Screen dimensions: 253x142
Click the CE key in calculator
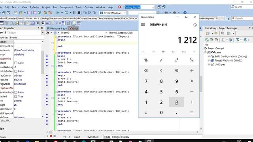(146, 71)
